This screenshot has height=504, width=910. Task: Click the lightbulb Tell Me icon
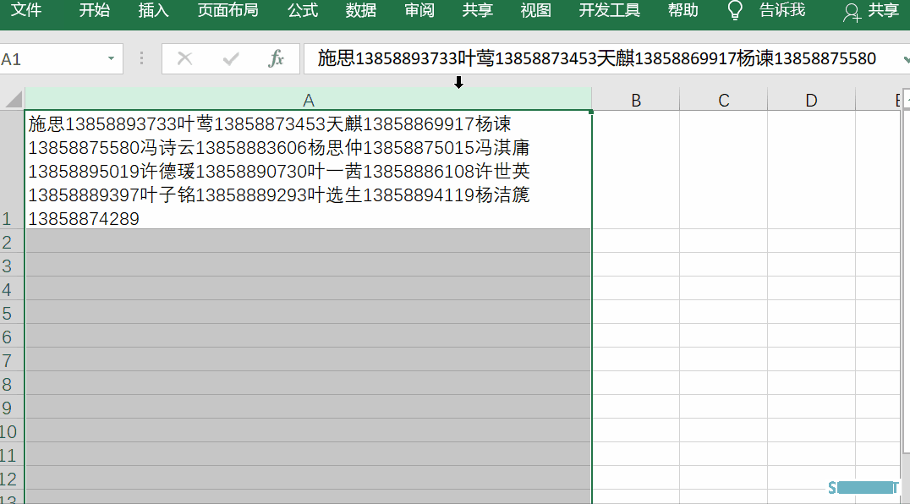[x=735, y=10]
